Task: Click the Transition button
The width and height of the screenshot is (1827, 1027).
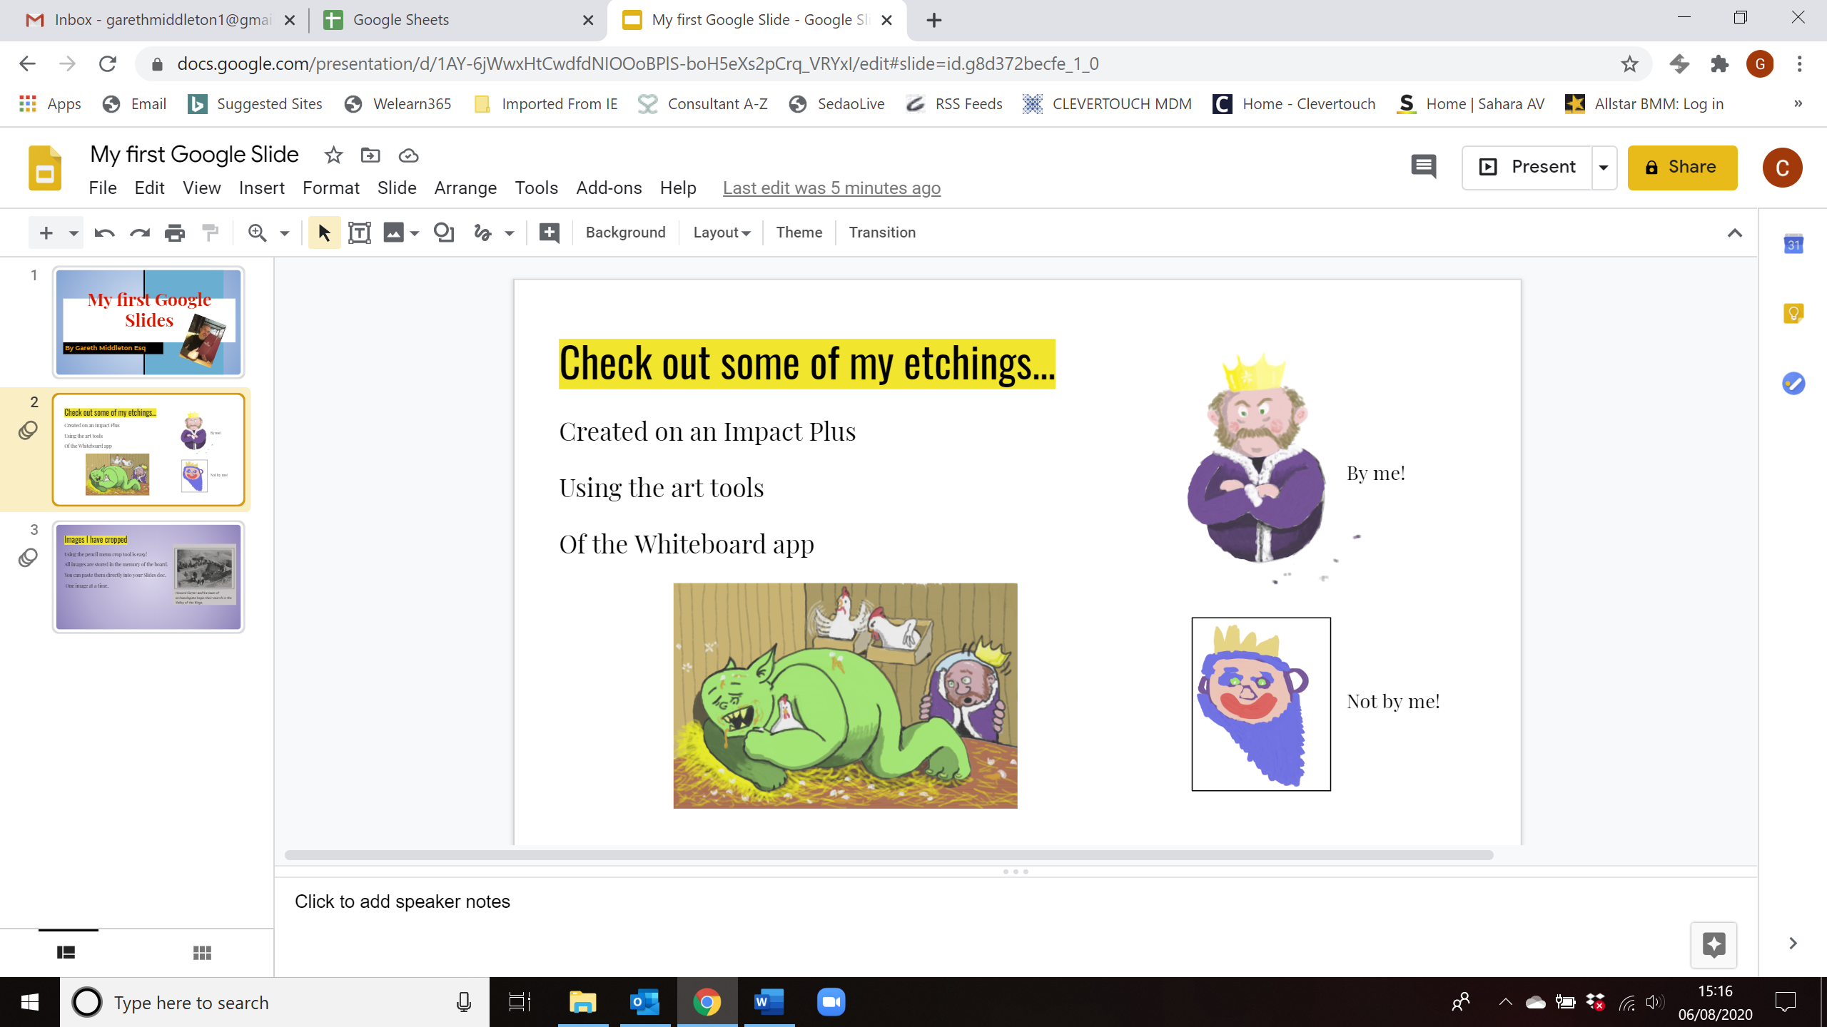Action: coord(882,233)
